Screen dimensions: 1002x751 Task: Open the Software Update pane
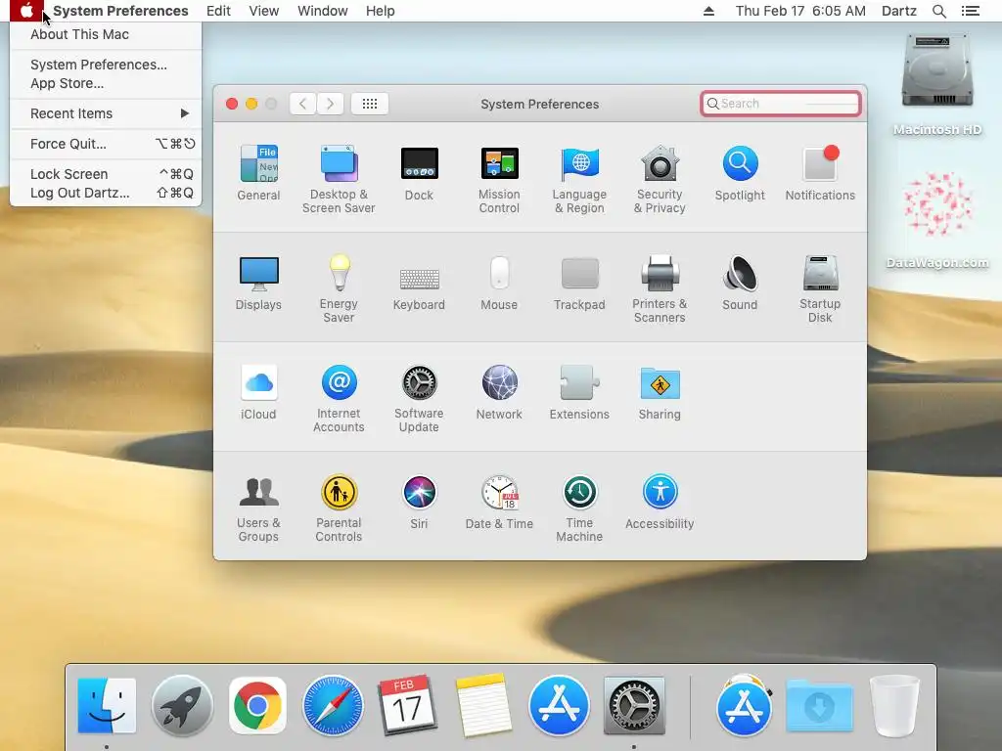click(x=419, y=399)
